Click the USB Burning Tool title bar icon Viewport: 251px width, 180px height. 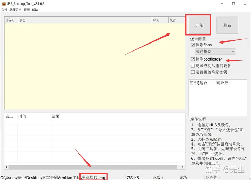click(3, 3)
